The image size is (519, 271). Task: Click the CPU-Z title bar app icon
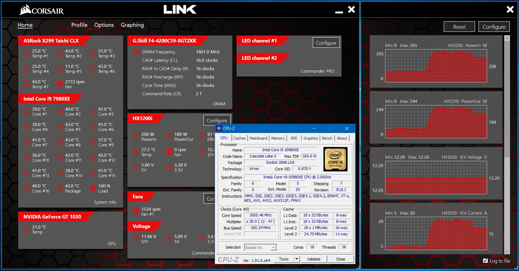pos(219,129)
